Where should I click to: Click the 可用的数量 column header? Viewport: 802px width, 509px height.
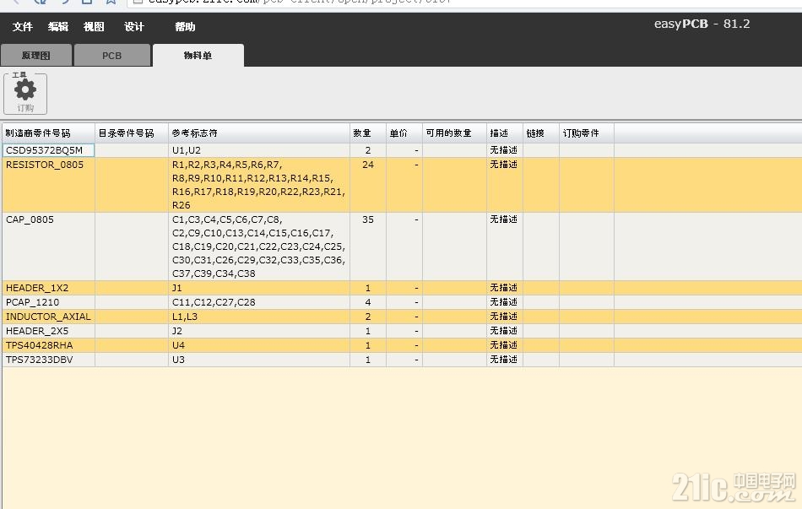point(454,133)
